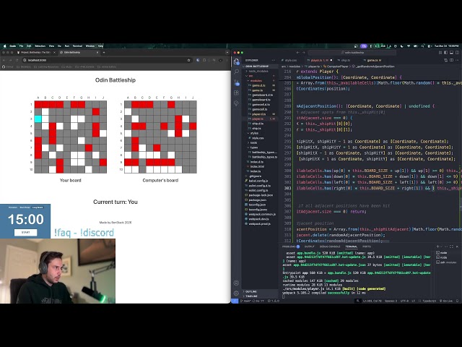Image resolution: width=462 pixels, height=347 pixels.
Task: Select the first node terminal in the list
Action: (442, 253)
